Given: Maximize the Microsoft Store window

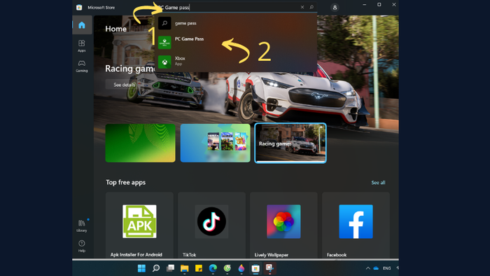Looking at the screenshot, I should click(x=379, y=5).
